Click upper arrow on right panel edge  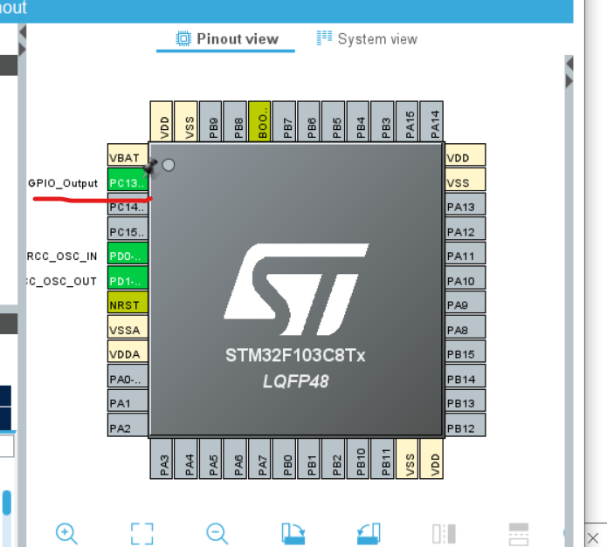pos(569,64)
